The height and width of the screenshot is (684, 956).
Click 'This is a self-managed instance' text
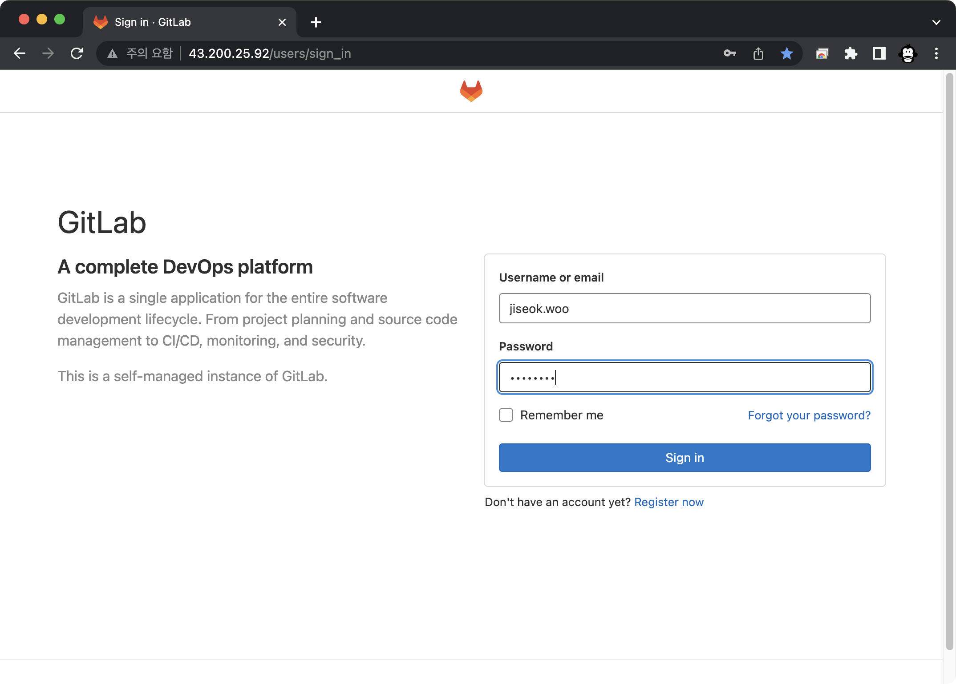point(193,376)
